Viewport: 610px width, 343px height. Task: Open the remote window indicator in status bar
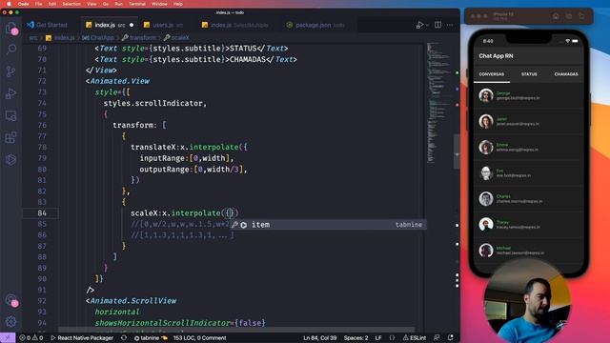tap(8, 337)
